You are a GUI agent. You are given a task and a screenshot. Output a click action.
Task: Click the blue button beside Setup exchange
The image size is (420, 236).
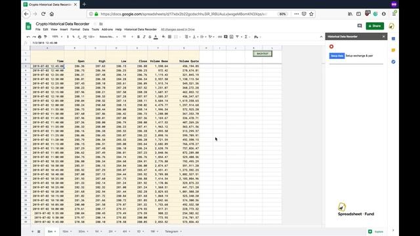[x=337, y=56]
